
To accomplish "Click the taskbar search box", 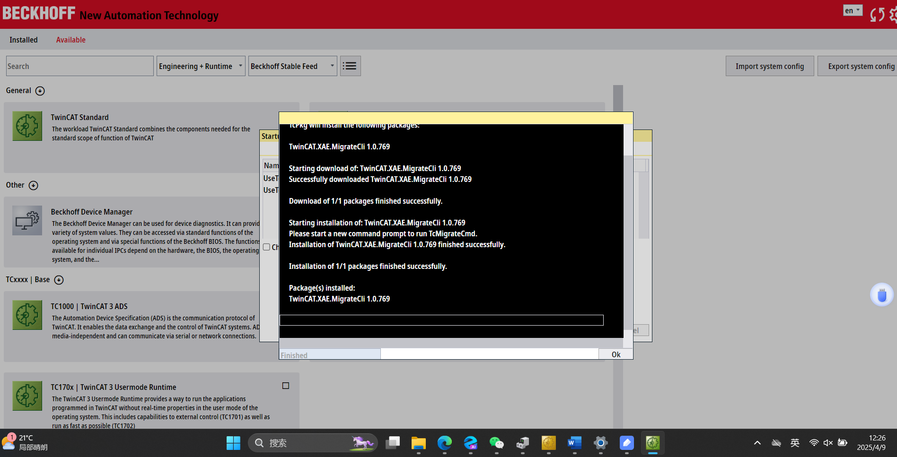I will coord(313,443).
